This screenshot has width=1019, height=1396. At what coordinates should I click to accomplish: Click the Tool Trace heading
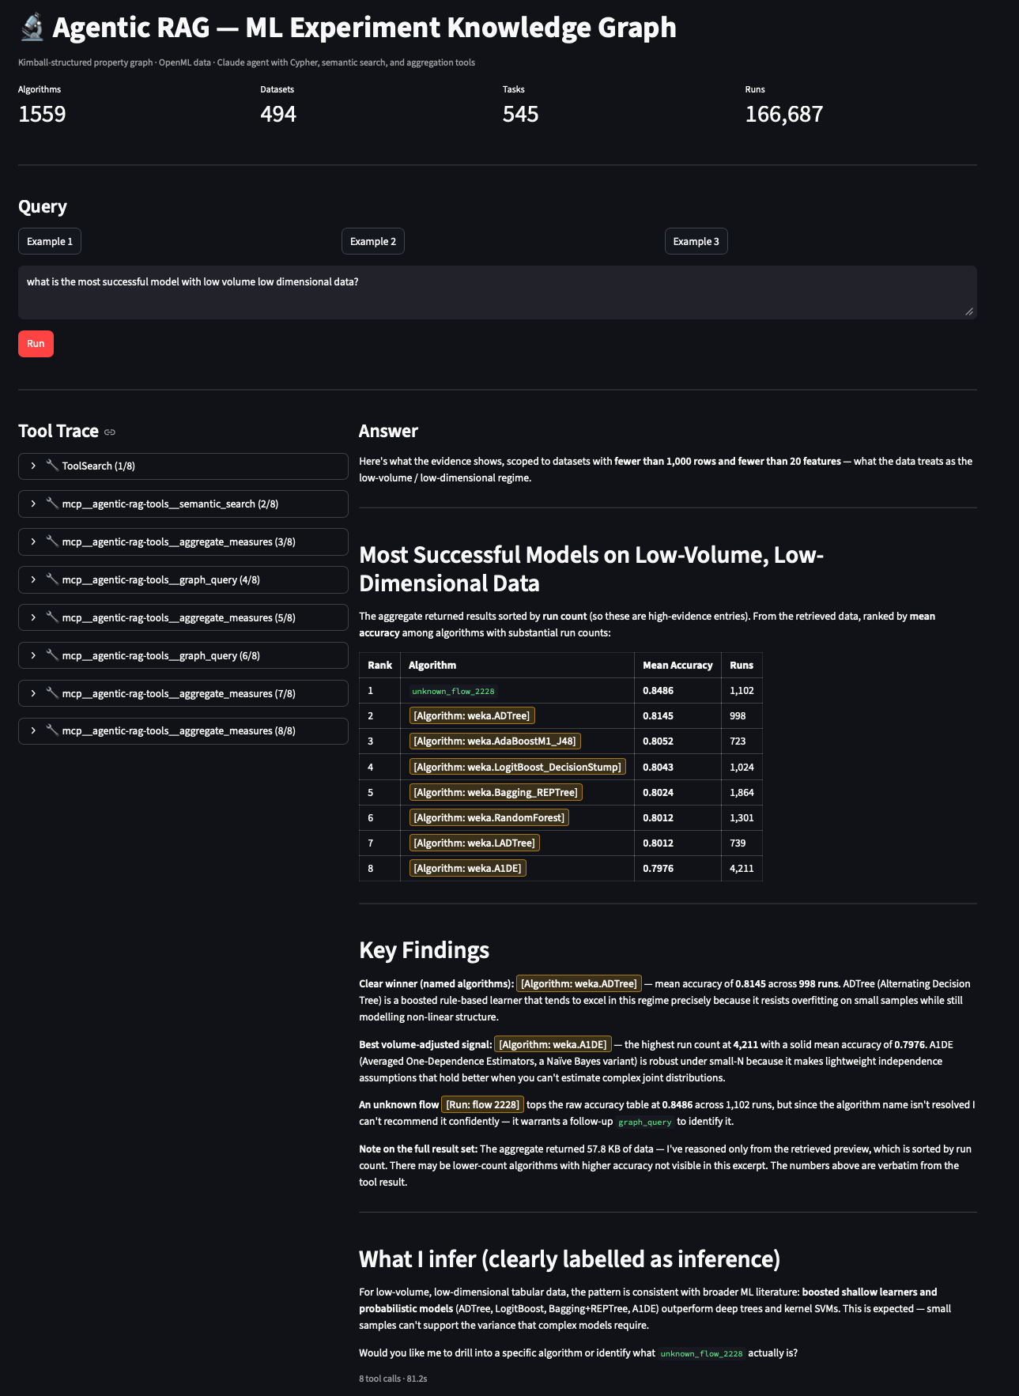pos(58,431)
